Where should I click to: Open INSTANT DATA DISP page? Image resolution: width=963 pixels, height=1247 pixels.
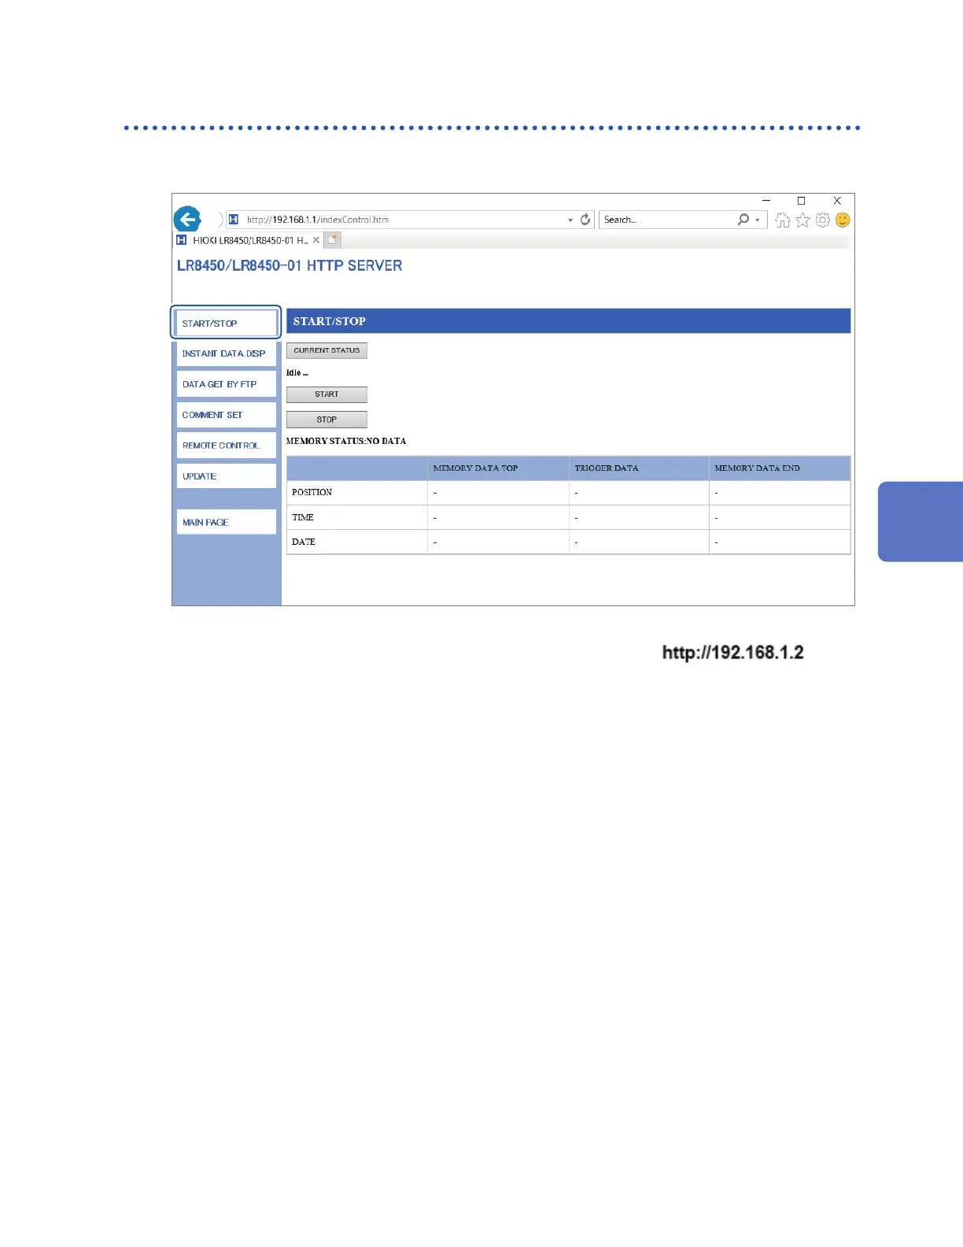click(227, 353)
